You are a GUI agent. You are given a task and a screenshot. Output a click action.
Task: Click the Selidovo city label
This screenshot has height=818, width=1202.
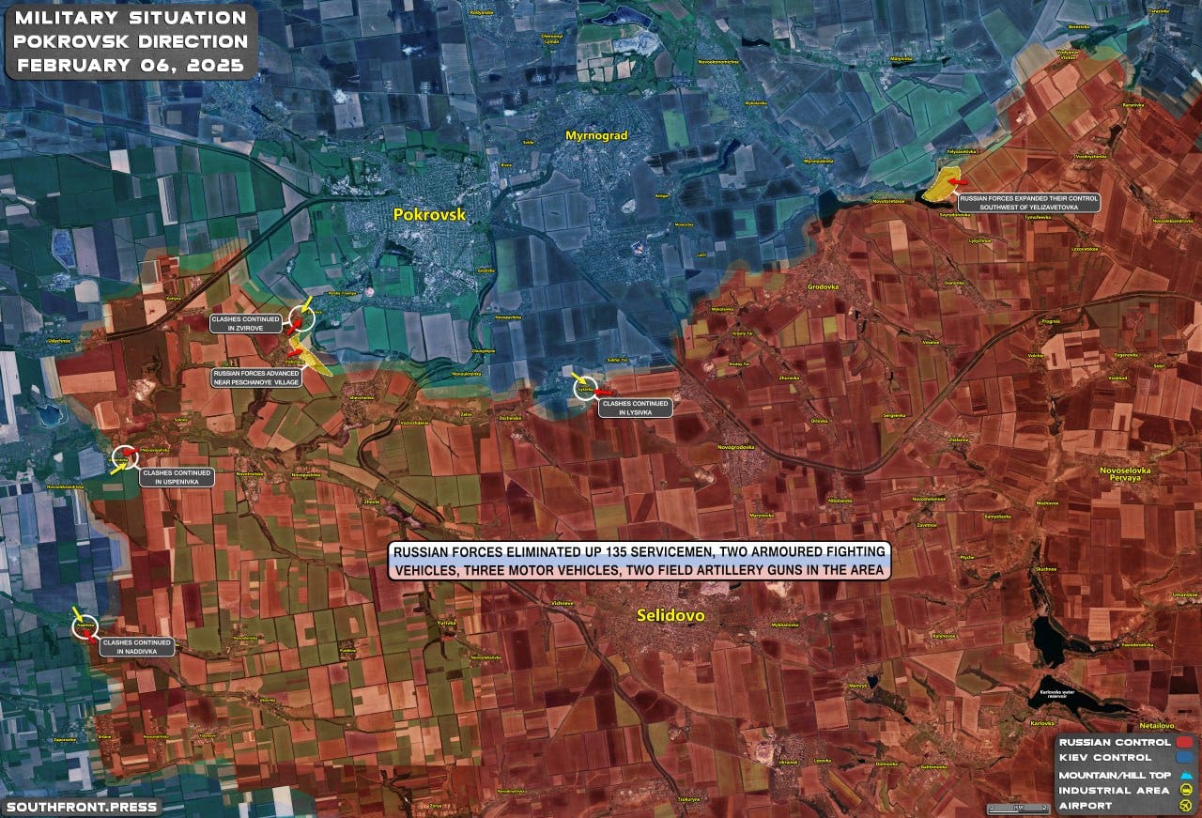[x=670, y=616]
